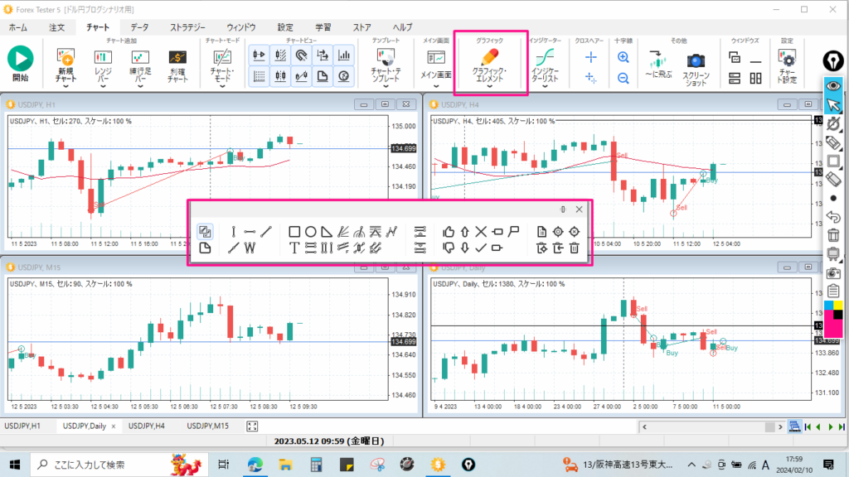849x477 pixels.
Task: Select the text label T tool
Action: point(294,248)
